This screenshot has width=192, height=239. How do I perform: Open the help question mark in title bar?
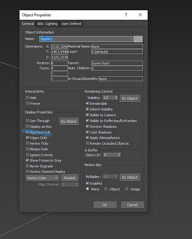[126, 15]
